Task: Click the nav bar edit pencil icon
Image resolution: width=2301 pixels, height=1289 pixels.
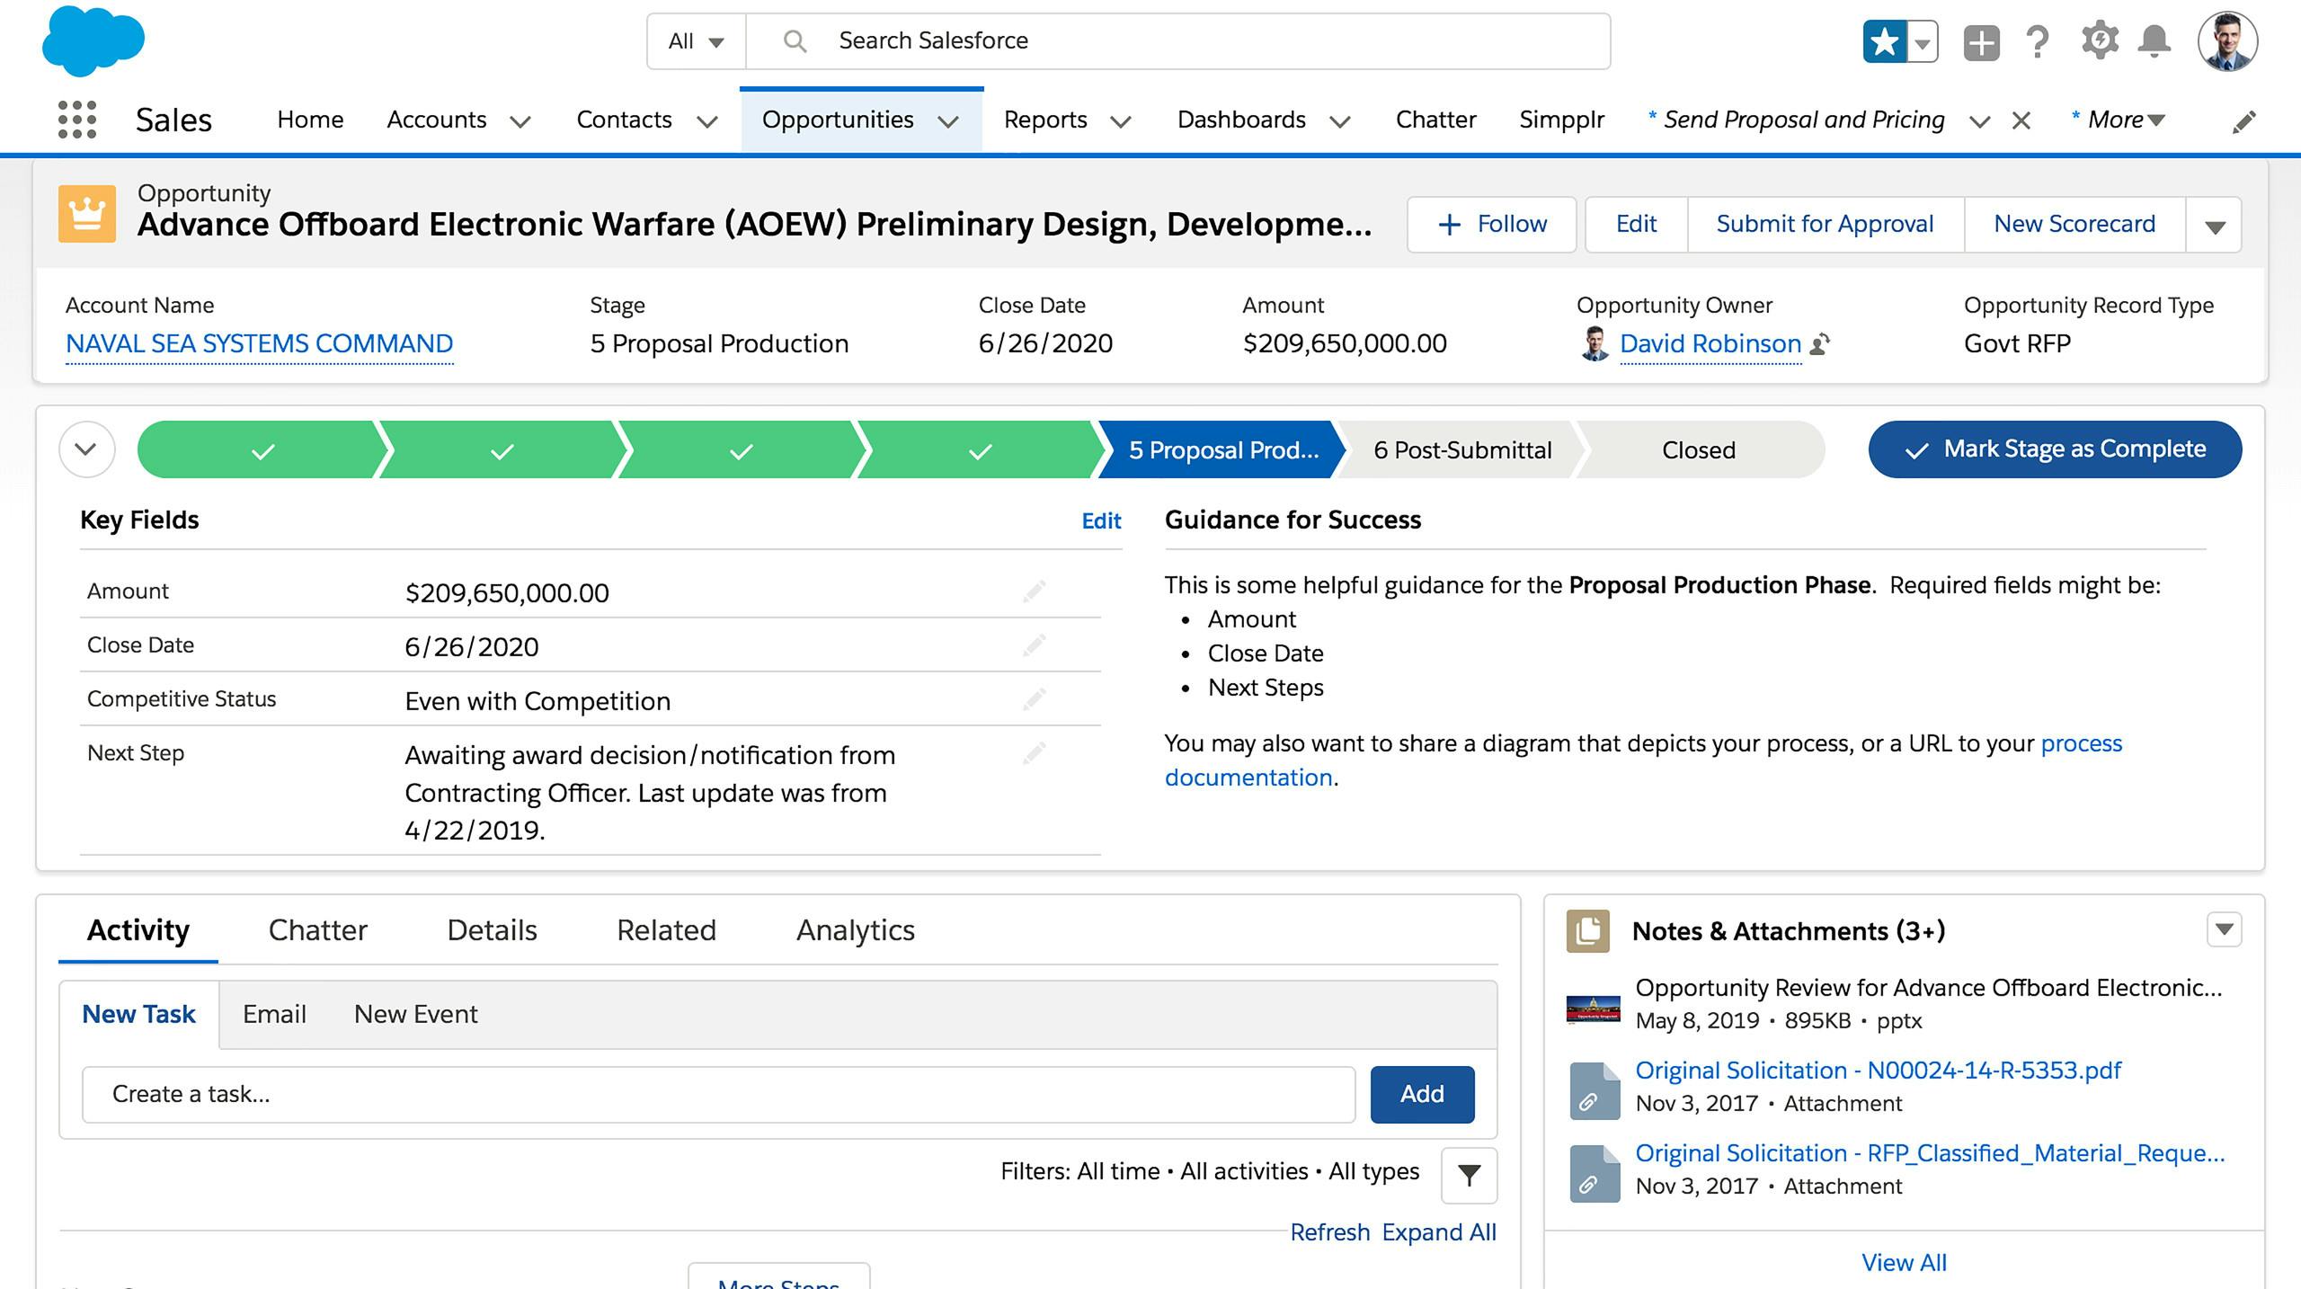Action: coord(2244,121)
